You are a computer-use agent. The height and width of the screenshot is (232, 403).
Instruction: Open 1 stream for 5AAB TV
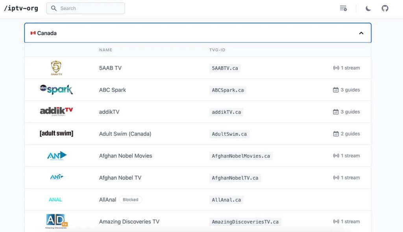pyautogui.click(x=346, y=68)
